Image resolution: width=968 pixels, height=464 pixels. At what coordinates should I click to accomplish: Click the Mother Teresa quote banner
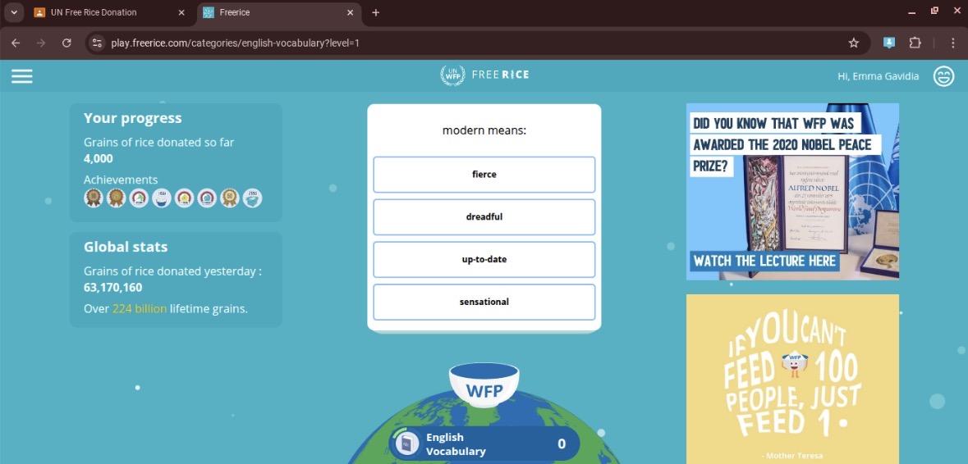[x=792, y=379]
